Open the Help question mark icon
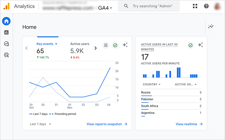Image resolution: width=225 pixels, height=140 pixels. (206, 6)
